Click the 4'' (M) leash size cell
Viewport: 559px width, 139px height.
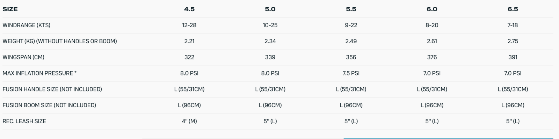coord(189,121)
